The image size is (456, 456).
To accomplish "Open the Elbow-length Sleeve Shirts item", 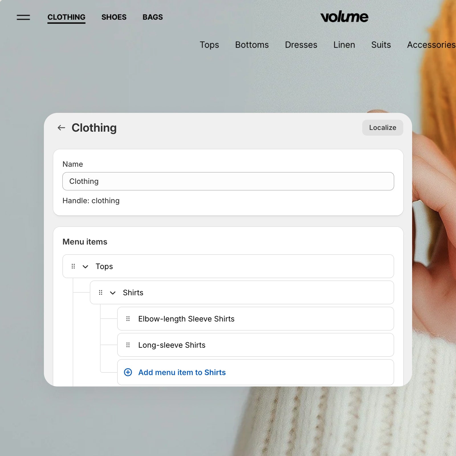I will click(x=186, y=319).
